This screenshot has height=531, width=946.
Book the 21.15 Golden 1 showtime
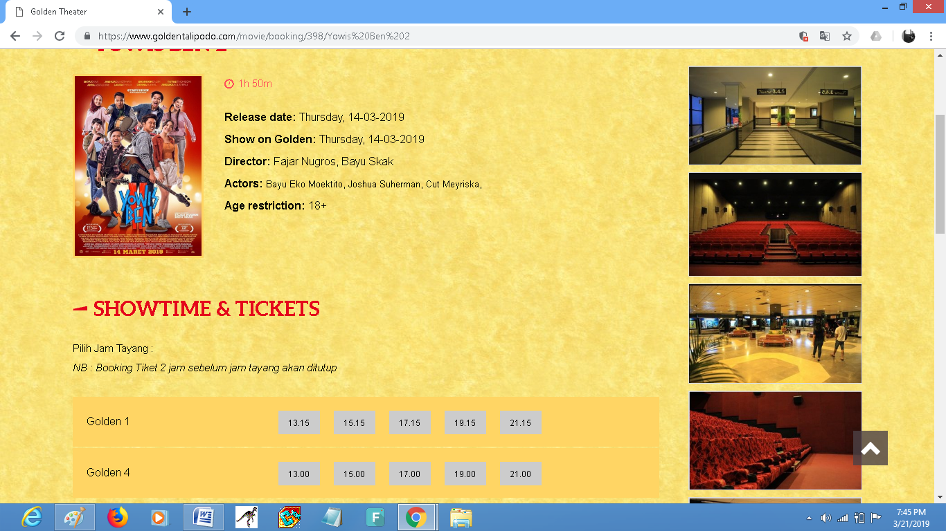(520, 422)
